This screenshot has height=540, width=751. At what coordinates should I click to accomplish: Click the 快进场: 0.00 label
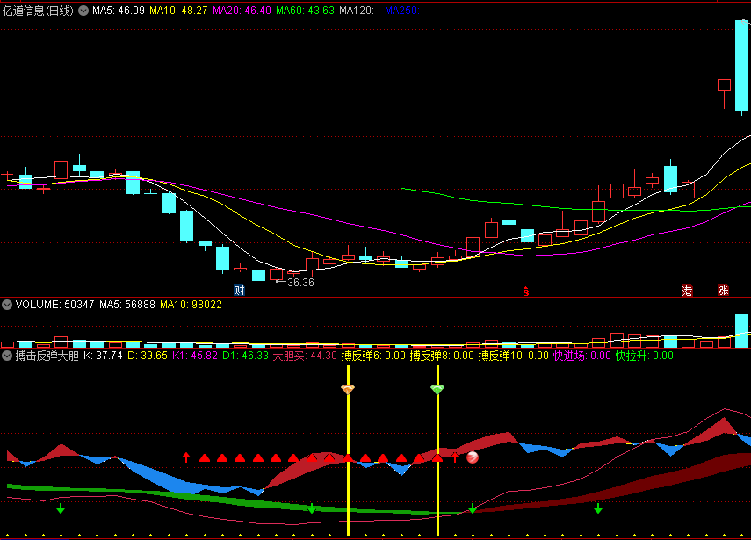click(582, 356)
